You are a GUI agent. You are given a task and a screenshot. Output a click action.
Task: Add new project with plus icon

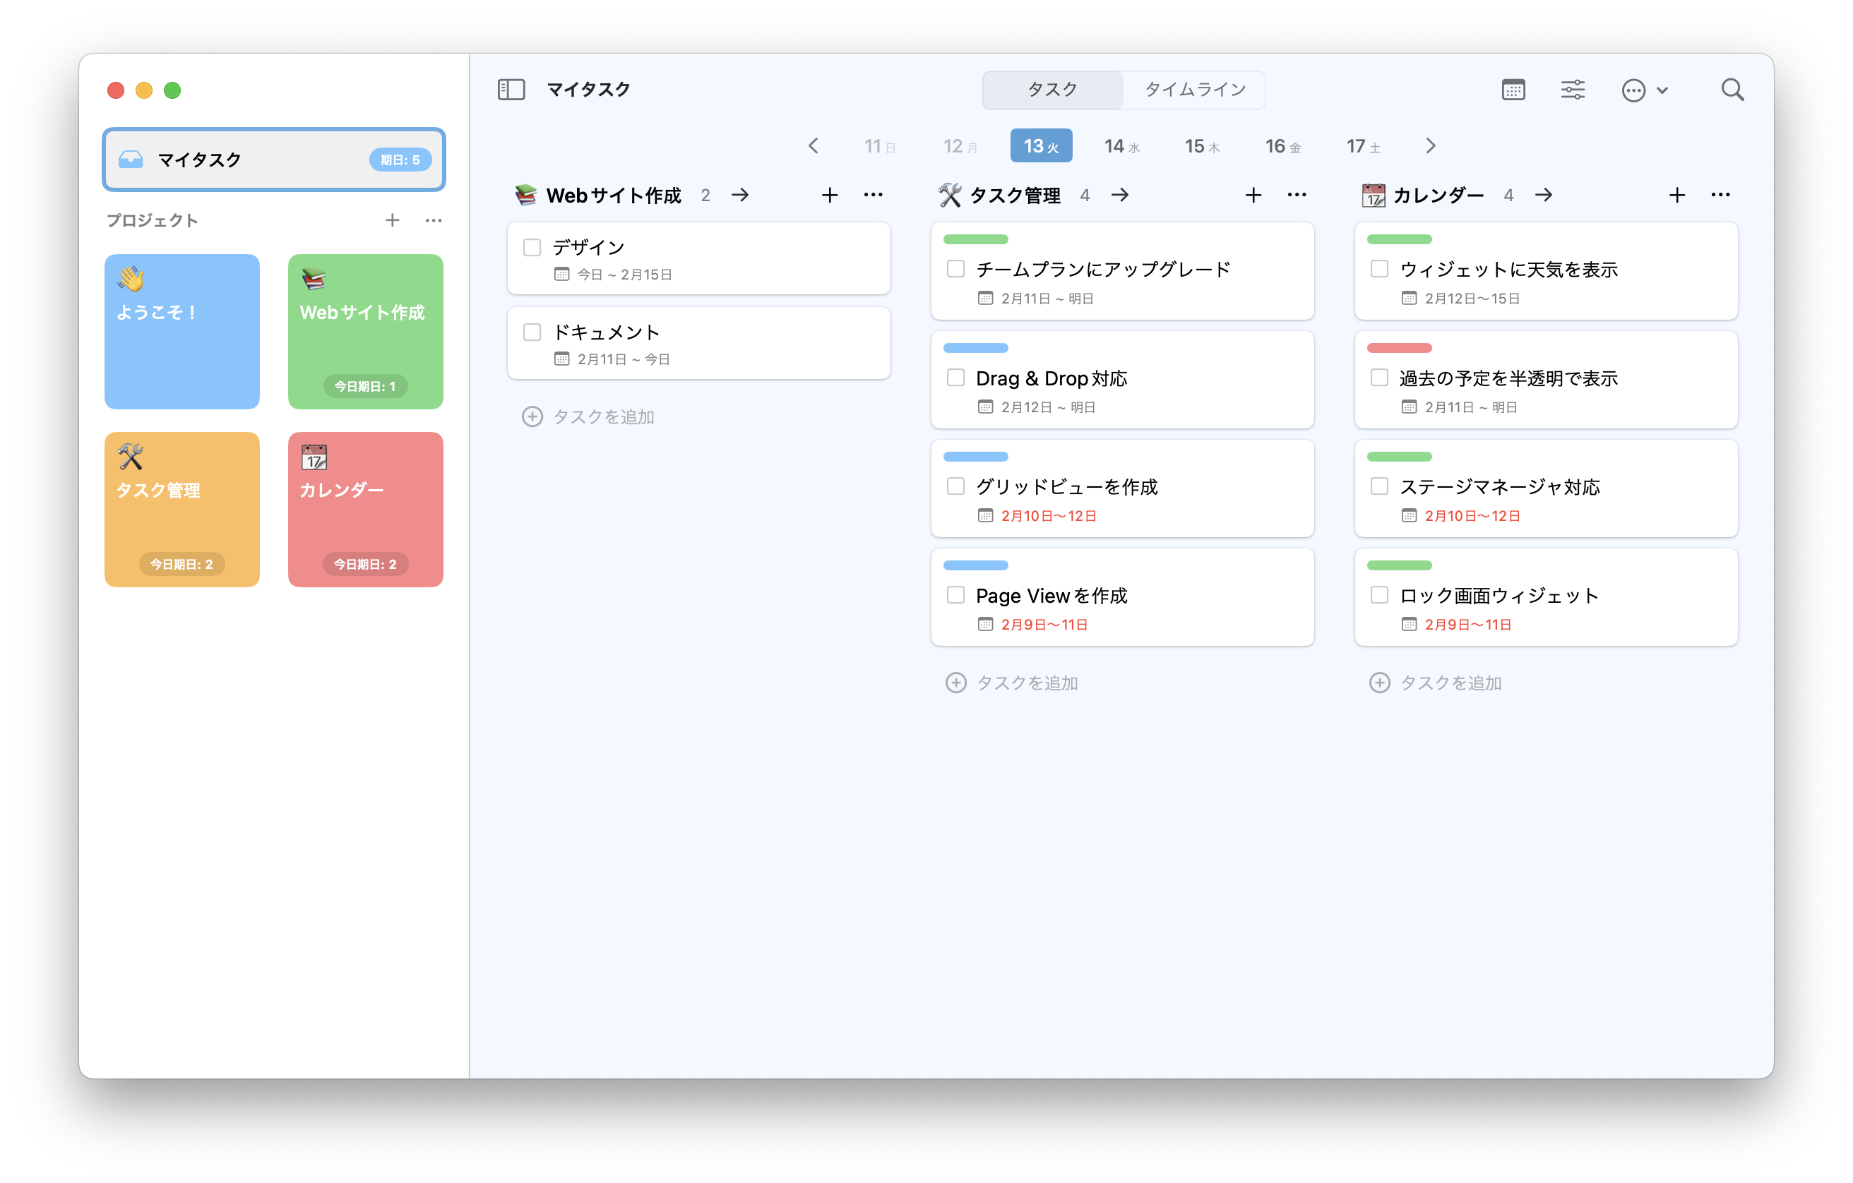click(392, 221)
